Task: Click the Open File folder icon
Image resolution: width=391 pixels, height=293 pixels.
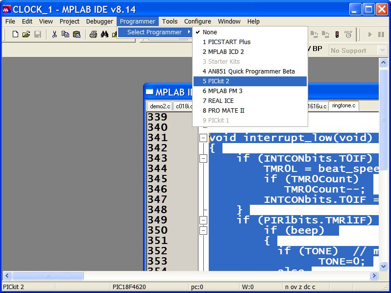Action: (26, 34)
